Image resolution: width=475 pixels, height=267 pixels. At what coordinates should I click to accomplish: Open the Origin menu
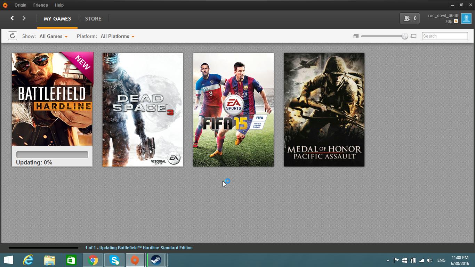[x=21, y=5]
